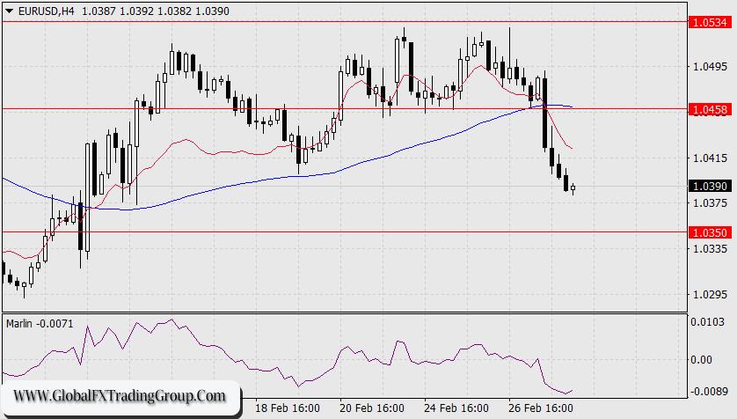Click the 18 Feb 16:00 time label
The height and width of the screenshot is (419, 737).
pos(288,408)
